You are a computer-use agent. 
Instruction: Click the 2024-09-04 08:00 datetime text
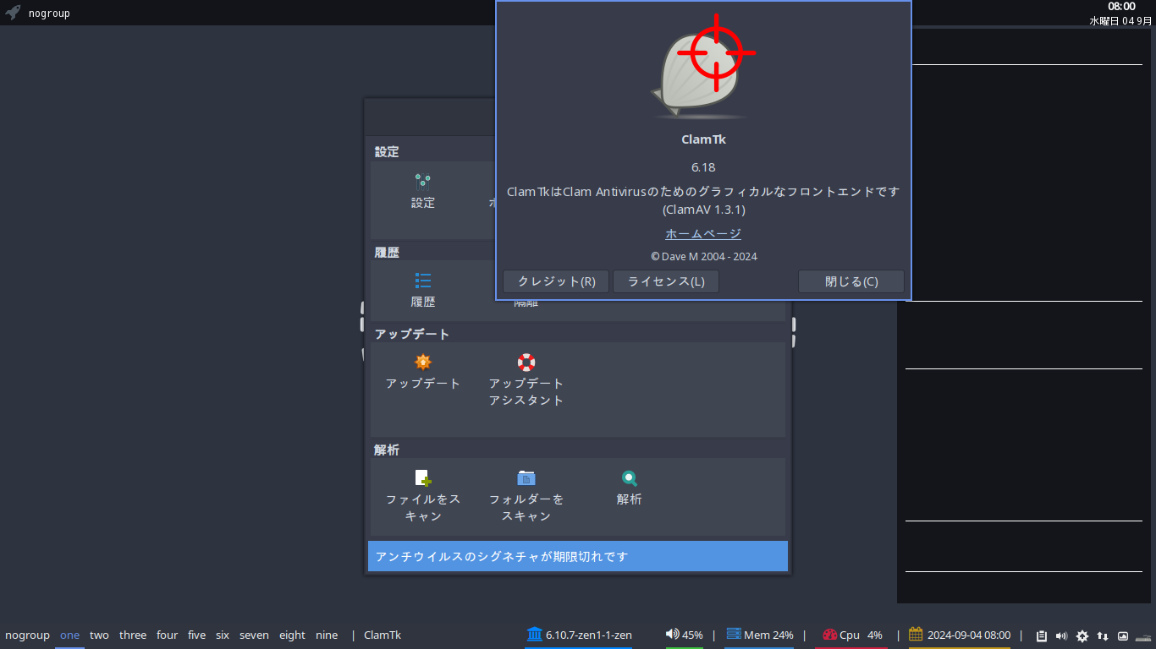click(969, 635)
